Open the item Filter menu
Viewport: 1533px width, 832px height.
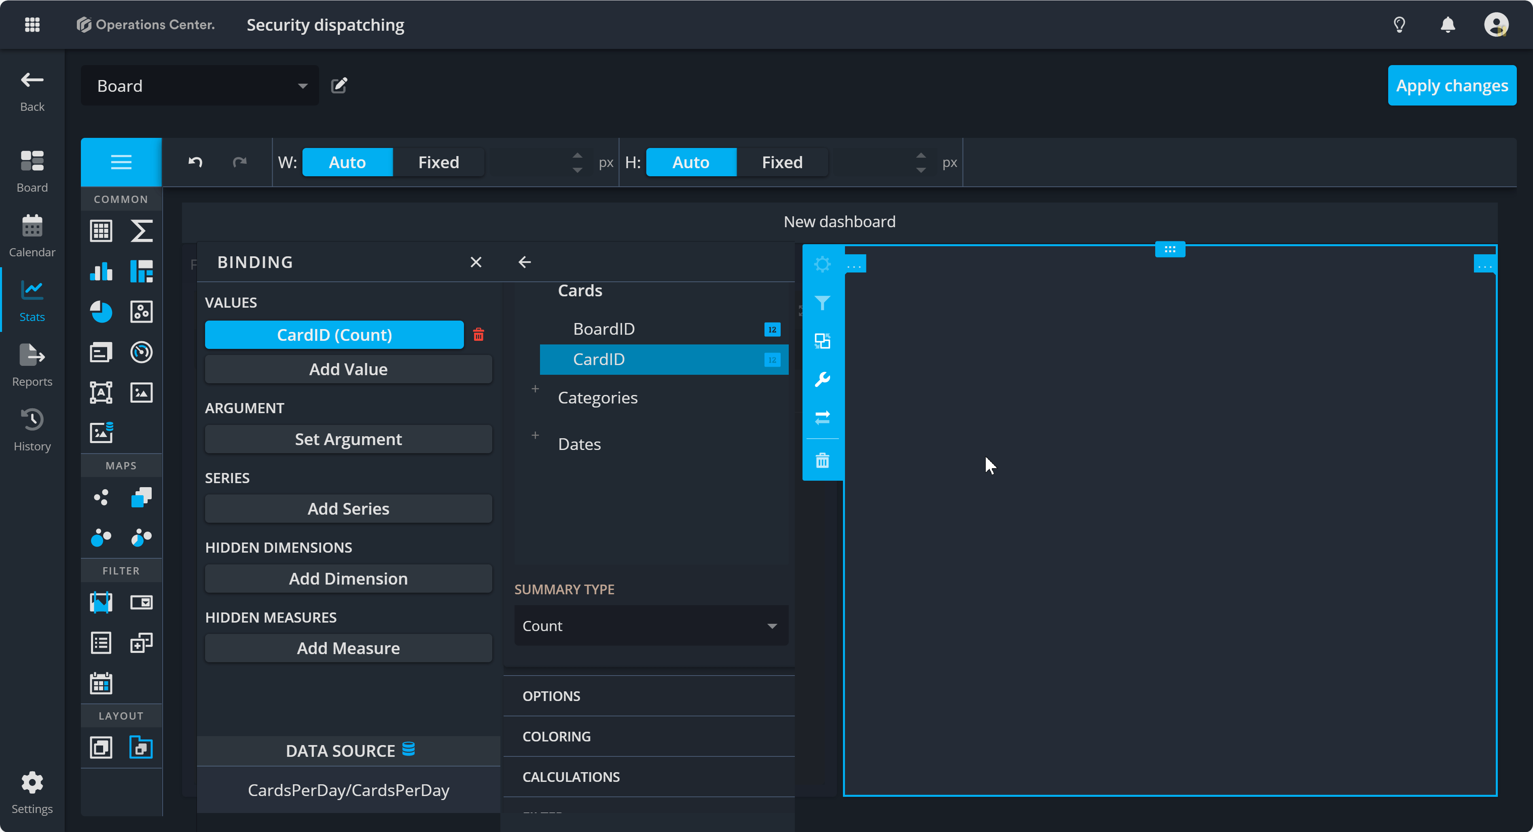point(822,303)
